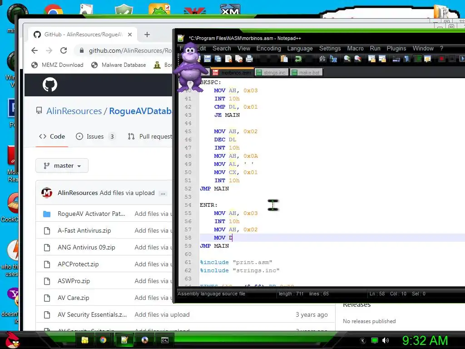Screen dimensions: 465x349
Task: Open the View menu in Notepad++
Action: [244, 48]
